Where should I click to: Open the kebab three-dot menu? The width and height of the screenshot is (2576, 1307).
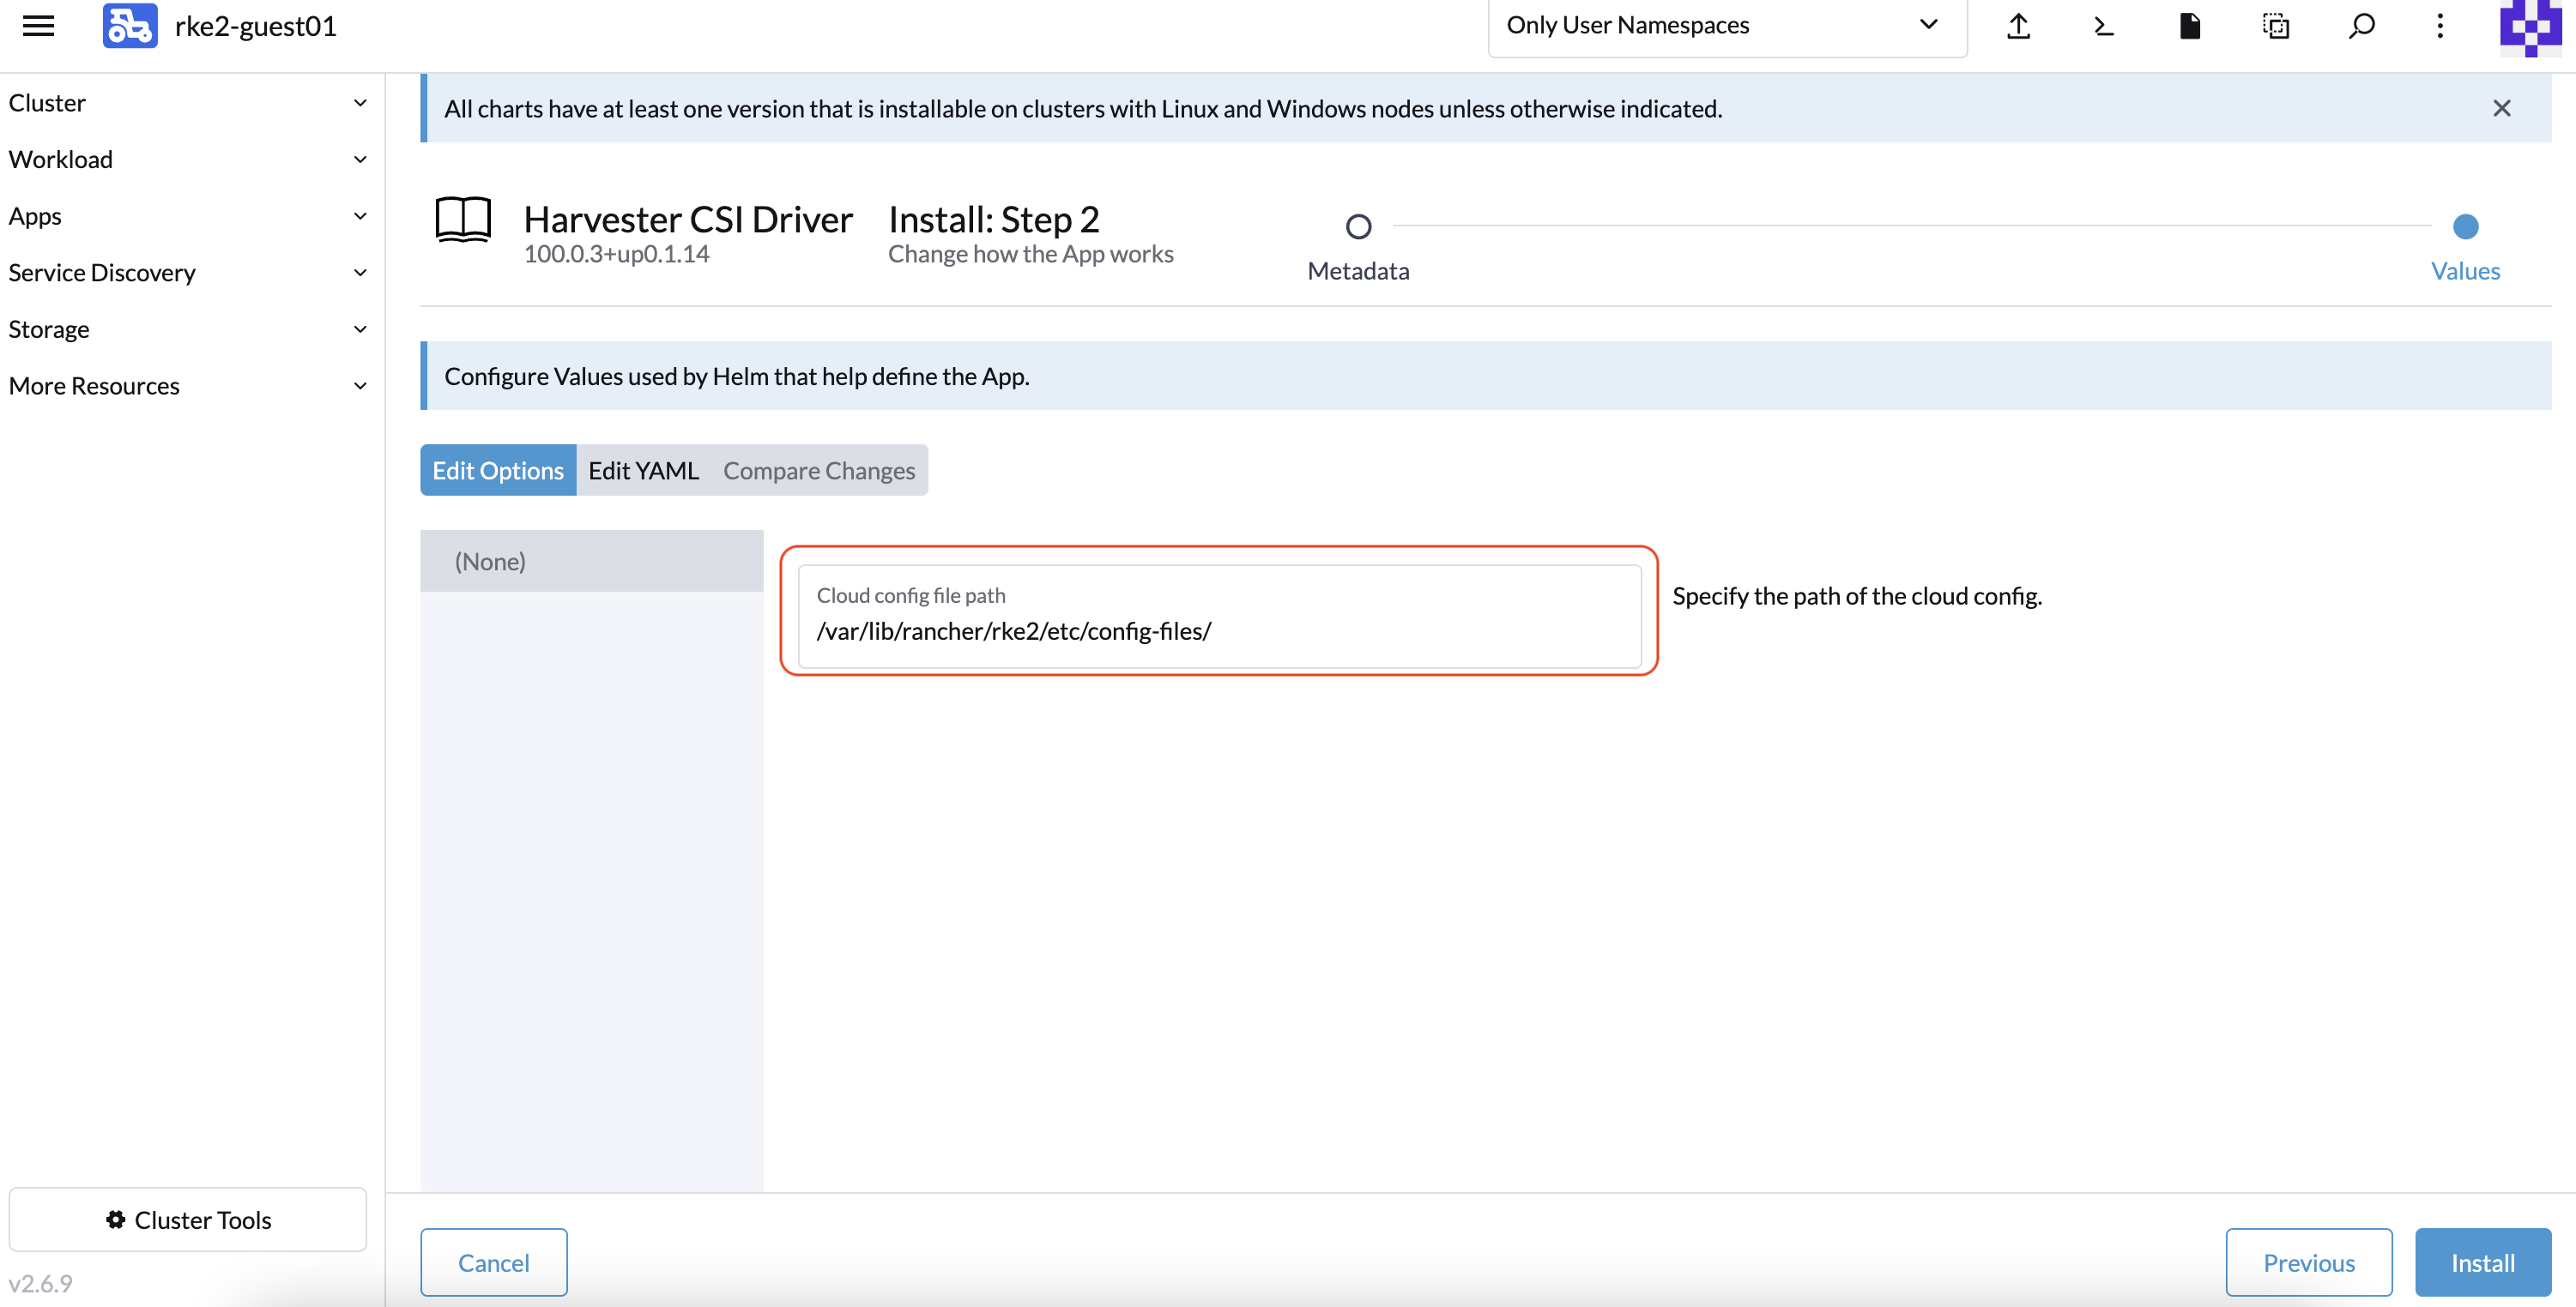click(2439, 26)
